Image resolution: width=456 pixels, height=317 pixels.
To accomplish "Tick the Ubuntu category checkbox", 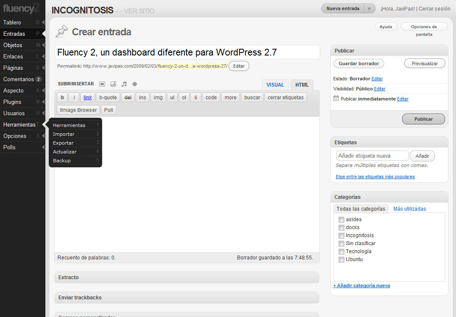I will pos(341,259).
